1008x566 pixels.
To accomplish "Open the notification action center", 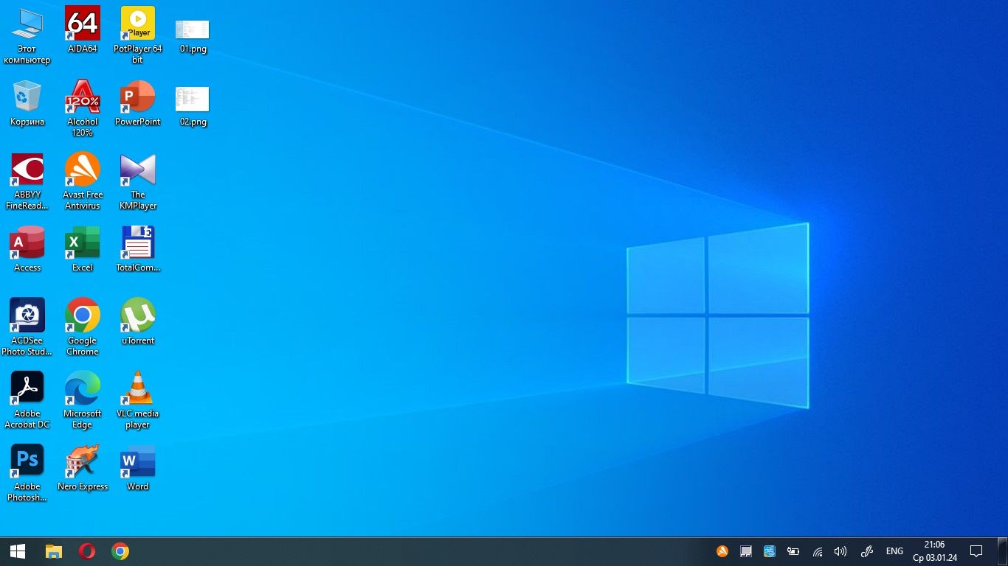I will (x=976, y=551).
